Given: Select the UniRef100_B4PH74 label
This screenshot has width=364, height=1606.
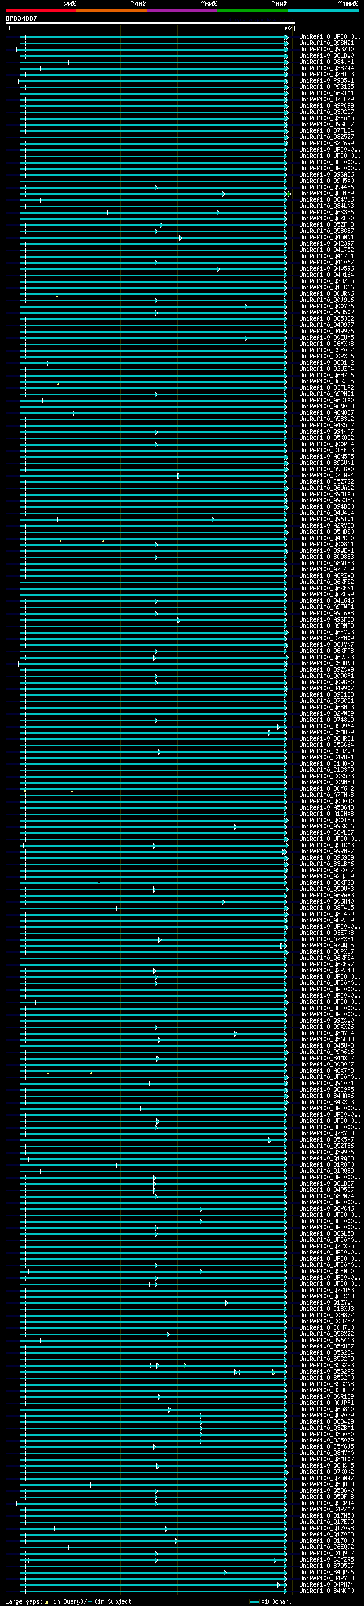Looking at the screenshot, I should click(x=326, y=1584).
